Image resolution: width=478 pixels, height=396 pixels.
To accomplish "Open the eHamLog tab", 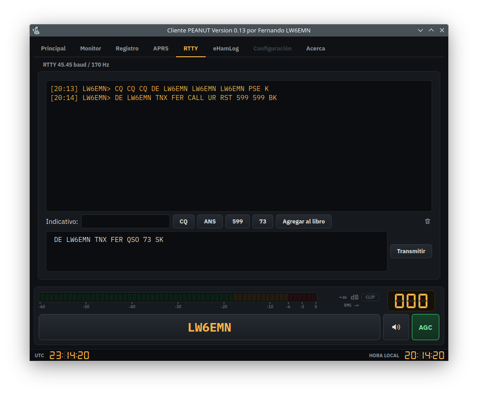I will pos(226,49).
